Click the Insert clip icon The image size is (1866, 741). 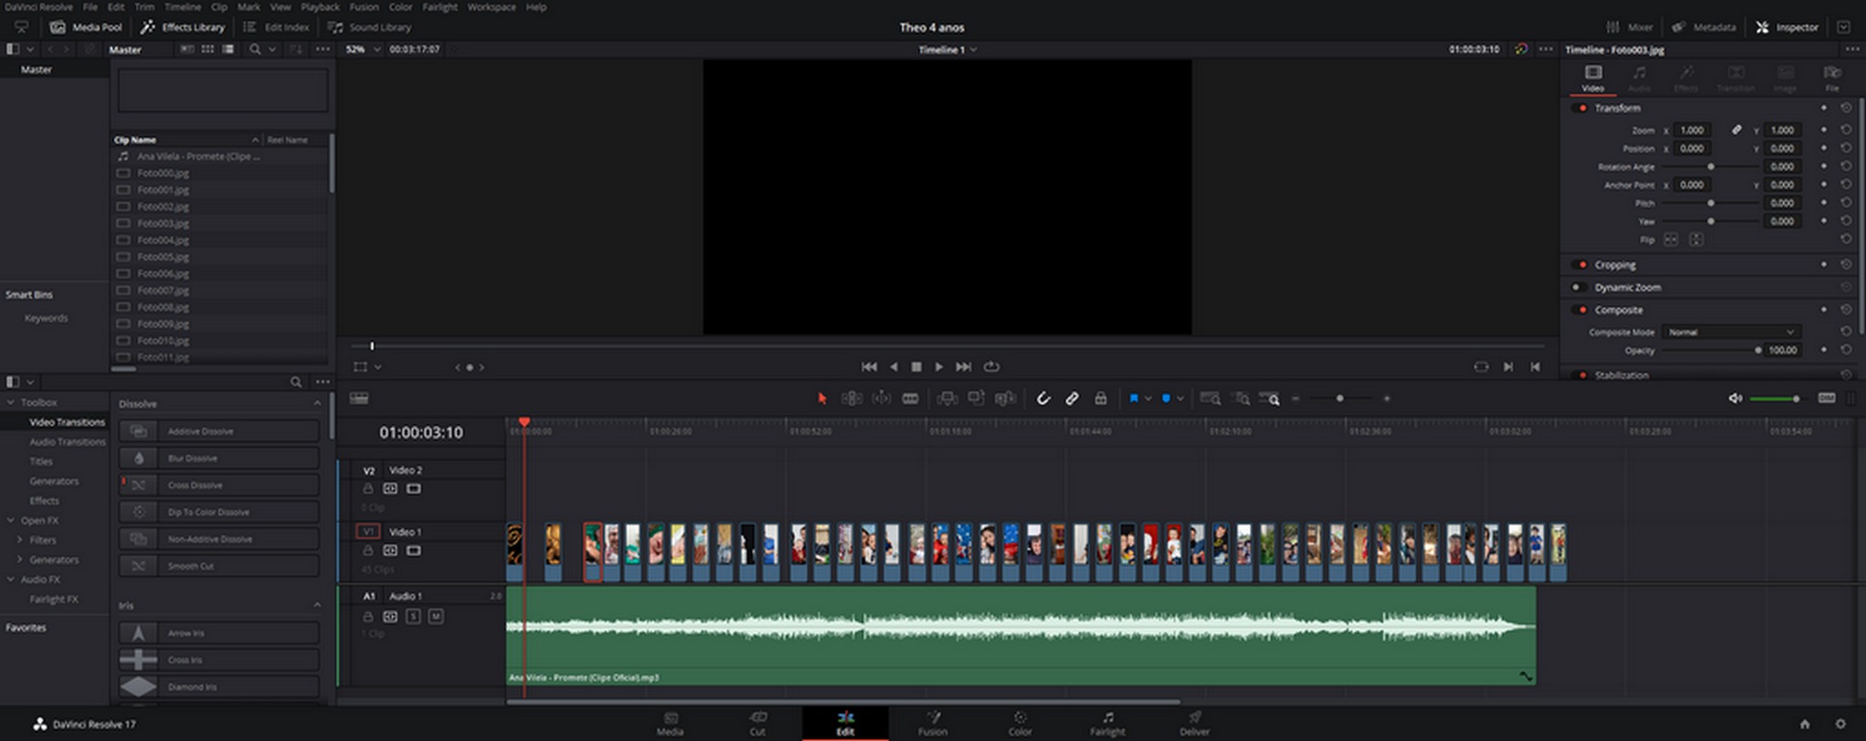(x=947, y=399)
